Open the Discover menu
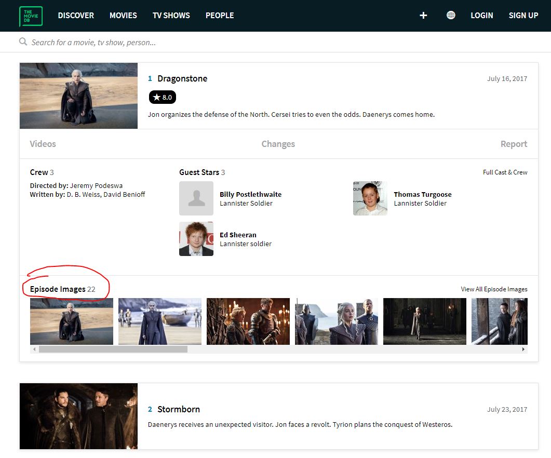 [76, 16]
